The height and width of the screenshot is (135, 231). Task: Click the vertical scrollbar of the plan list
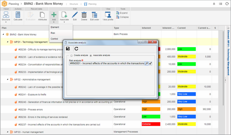coord(223,68)
